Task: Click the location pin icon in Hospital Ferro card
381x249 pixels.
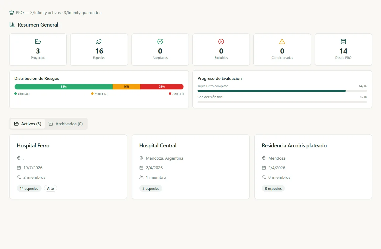Action: [19, 158]
